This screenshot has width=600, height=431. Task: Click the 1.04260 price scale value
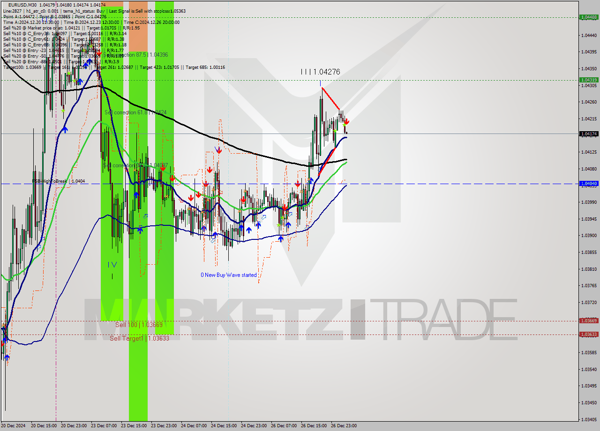(x=589, y=102)
